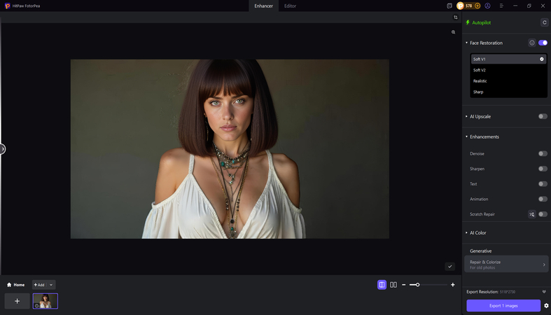Enable the Animation toggle

(543, 199)
